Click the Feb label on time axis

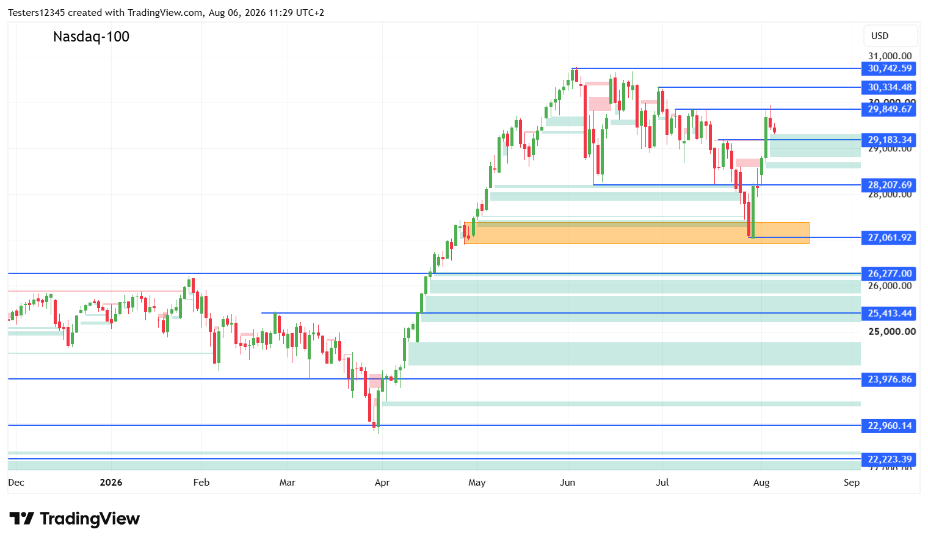[x=201, y=483]
